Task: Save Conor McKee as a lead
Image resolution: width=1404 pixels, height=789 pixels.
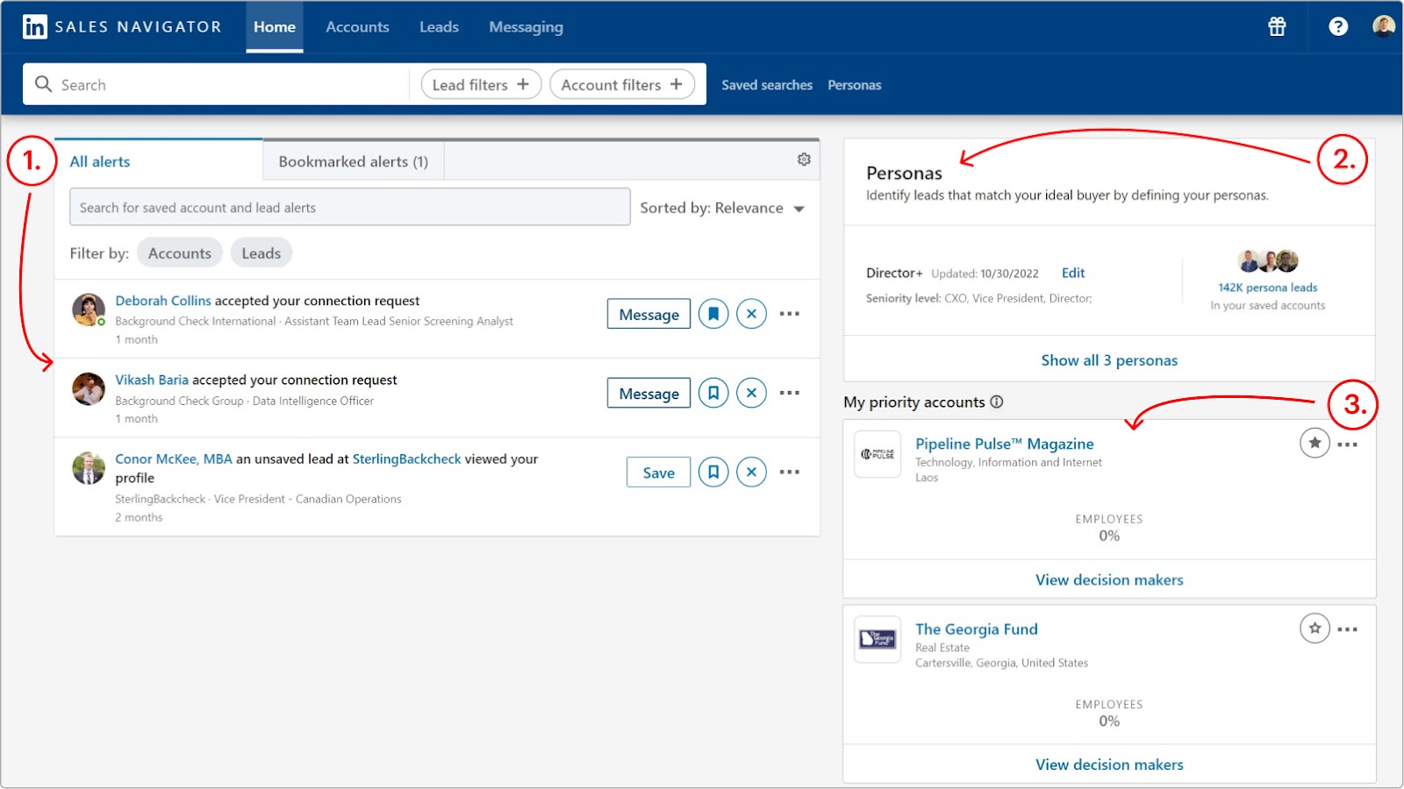Action: 658,472
